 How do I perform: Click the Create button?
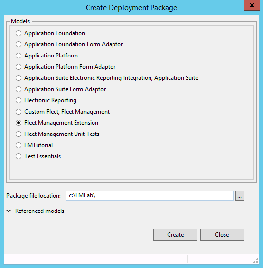175,235
